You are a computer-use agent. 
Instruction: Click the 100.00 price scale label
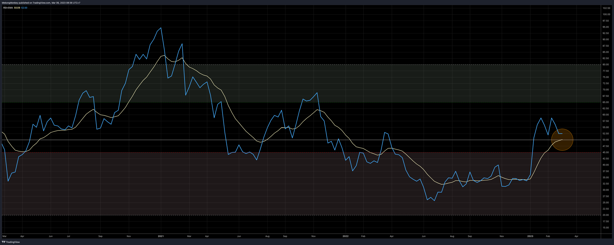pos(606,14)
